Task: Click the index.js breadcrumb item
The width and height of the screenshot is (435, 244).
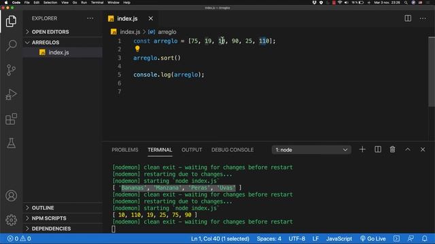Action: tap(130, 32)
